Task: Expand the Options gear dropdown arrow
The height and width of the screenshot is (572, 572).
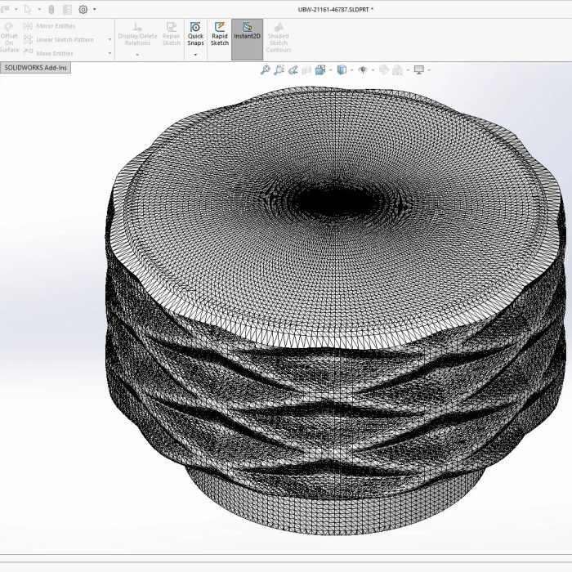Action: [x=95, y=10]
